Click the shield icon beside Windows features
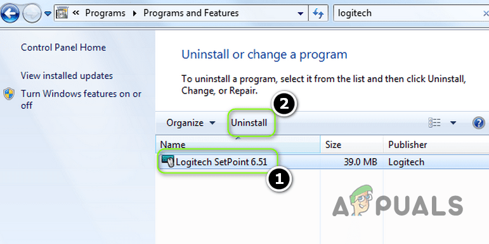The height and width of the screenshot is (244, 489). (9, 94)
